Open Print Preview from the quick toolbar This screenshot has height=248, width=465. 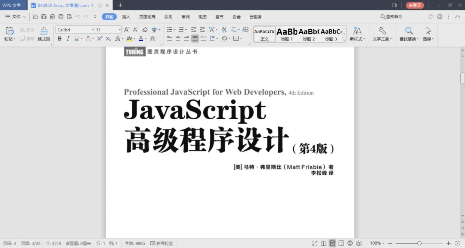click(x=69, y=17)
